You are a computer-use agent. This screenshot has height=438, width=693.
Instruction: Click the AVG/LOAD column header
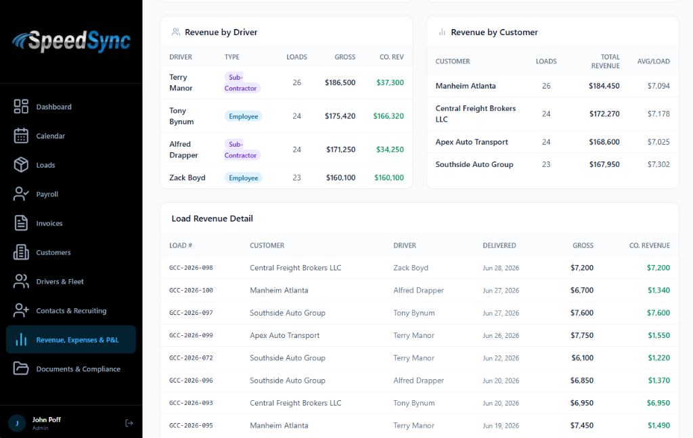click(x=653, y=62)
